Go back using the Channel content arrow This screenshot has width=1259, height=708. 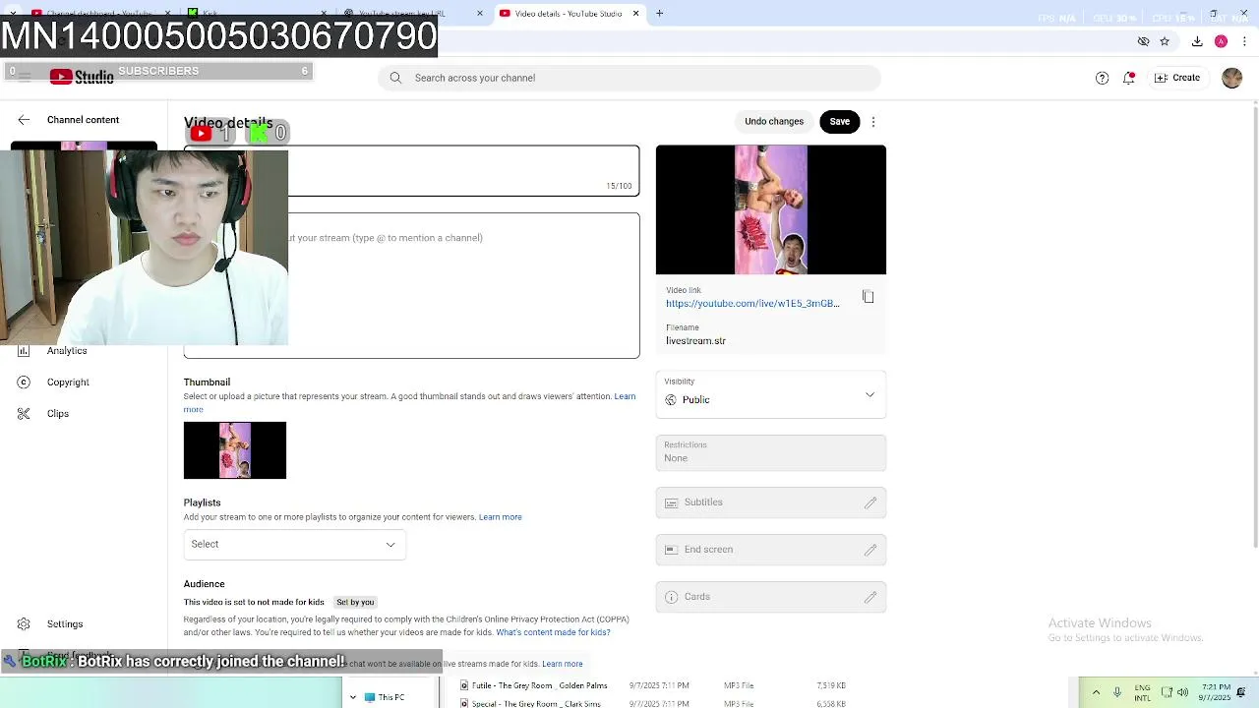click(x=24, y=120)
